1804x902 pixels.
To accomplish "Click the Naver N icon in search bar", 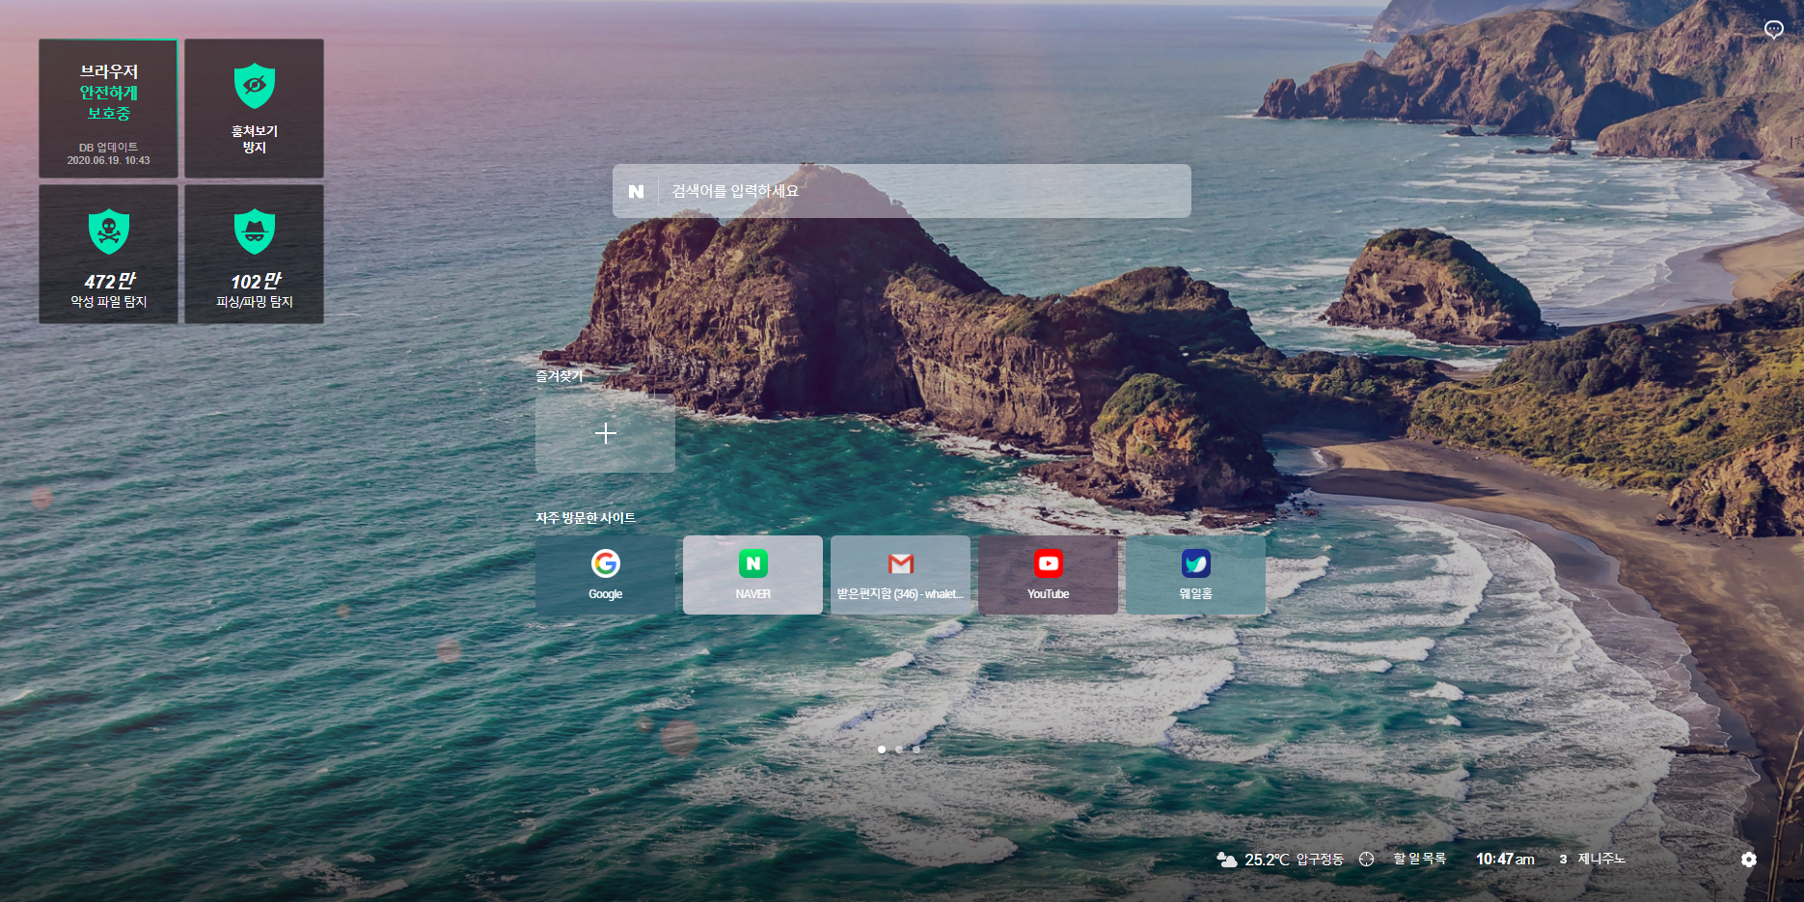I will [x=636, y=191].
